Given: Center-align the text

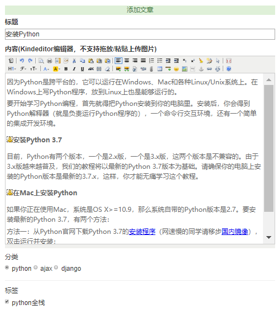Looking at the screenshot, I should click(x=127, y=61).
